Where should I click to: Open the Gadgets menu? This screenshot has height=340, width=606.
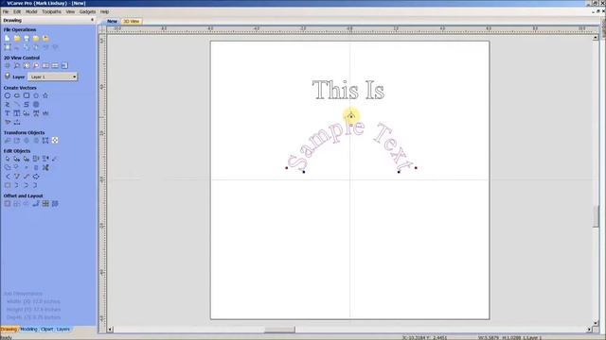point(87,11)
